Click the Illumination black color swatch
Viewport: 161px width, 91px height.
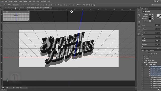click(150, 19)
